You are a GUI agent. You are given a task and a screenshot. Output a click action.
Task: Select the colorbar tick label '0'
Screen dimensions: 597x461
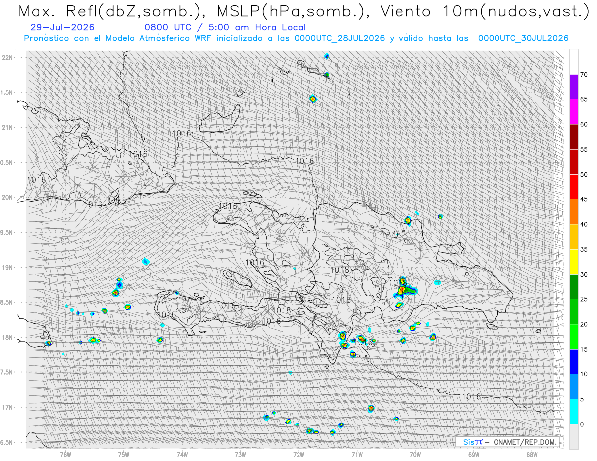(582, 424)
